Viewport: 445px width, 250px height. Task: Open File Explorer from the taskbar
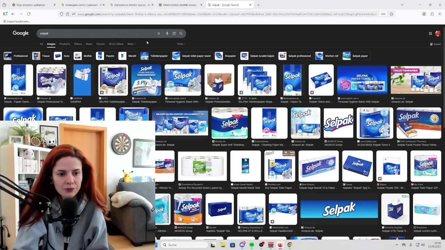(223, 245)
